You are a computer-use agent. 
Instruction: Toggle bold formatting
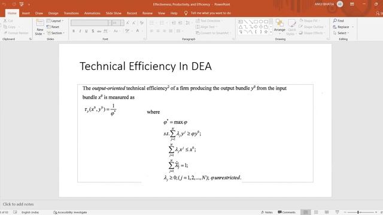[74, 31]
